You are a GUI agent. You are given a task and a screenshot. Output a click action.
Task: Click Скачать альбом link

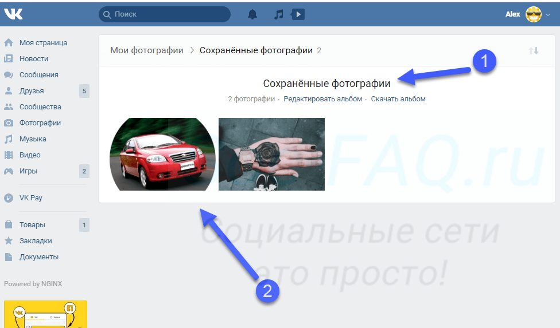coord(398,99)
